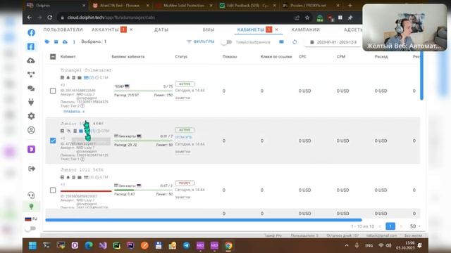Click the green lightbulb sidebar icon
The width and height of the screenshot is (451, 253).
point(31,206)
